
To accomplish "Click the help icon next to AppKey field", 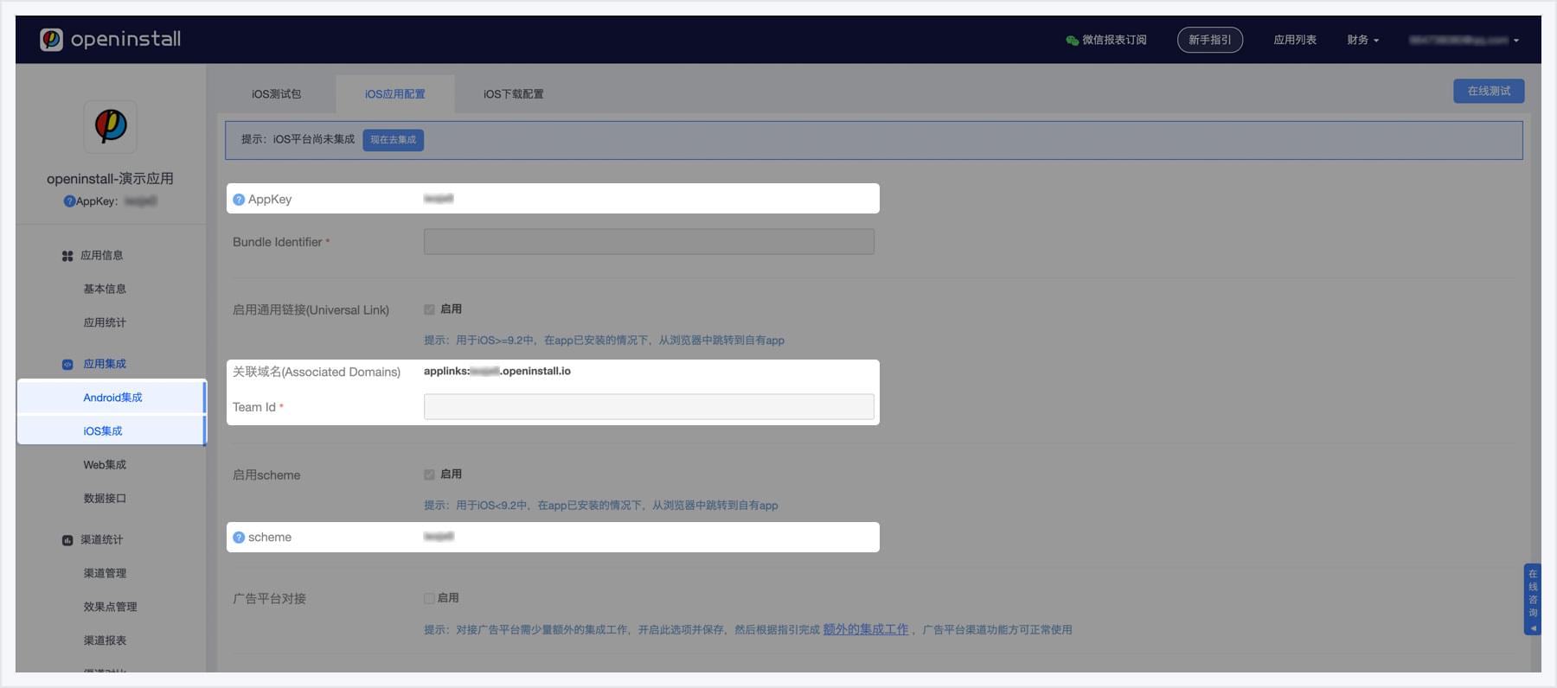I will [x=239, y=200].
